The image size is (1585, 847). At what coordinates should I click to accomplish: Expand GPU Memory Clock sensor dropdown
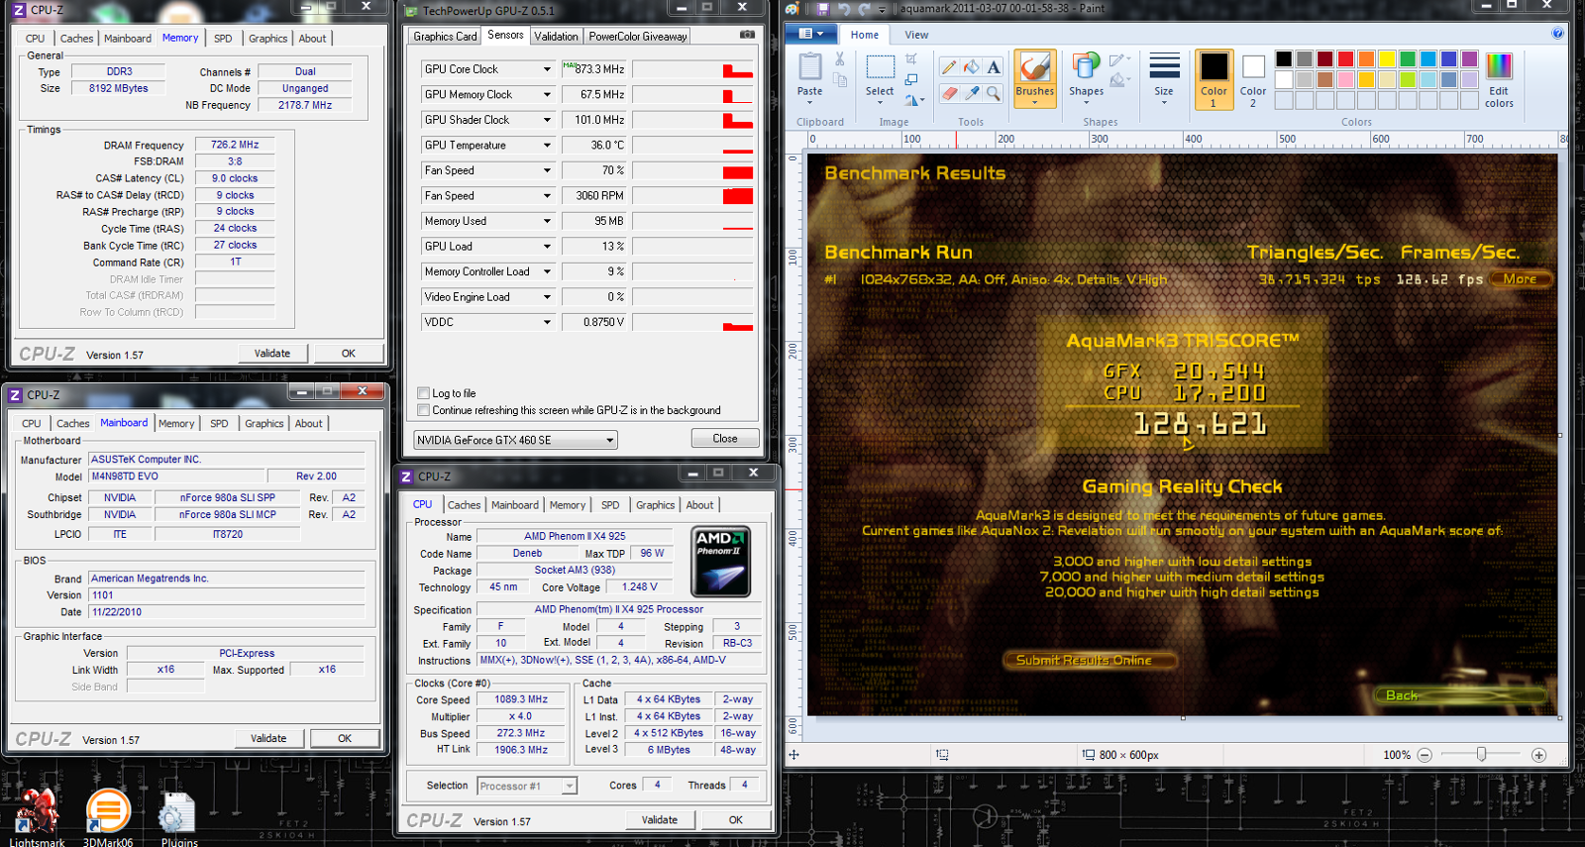point(546,95)
